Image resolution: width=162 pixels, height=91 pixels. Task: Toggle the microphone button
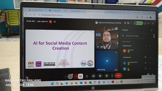tap(70, 76)
